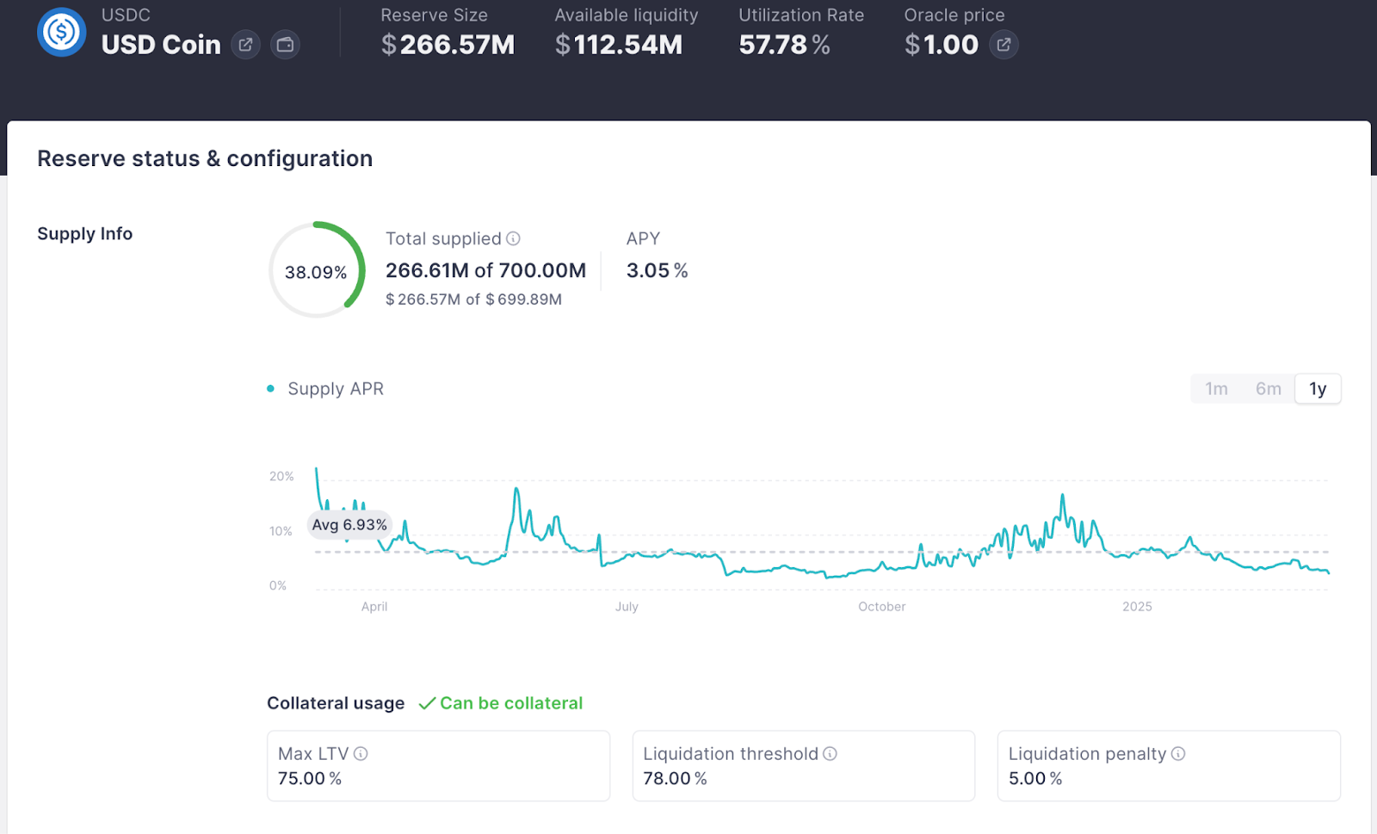
Task: Click the info icon next to Total supplied
Action: click(513, 238)
